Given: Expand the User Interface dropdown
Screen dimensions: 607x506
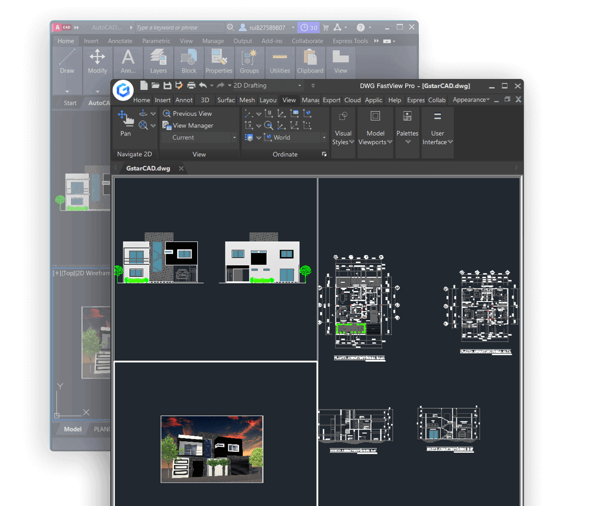Looking at the screenshot, I should 437,133.
